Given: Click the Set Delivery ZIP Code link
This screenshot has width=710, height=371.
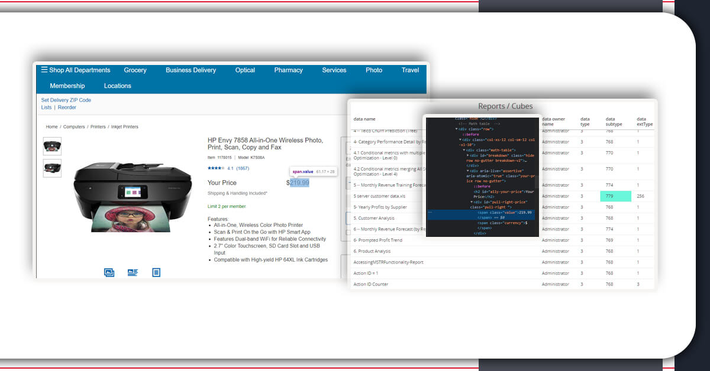Looking at the screenshot, I should 66,100.
